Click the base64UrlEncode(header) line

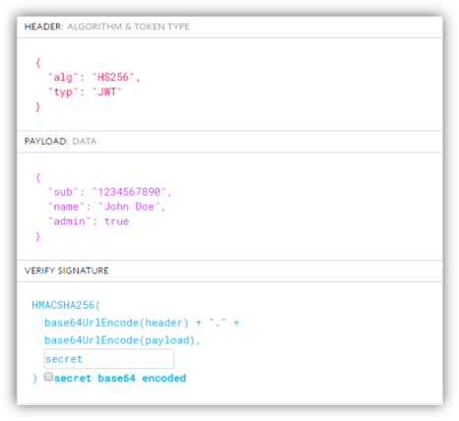[142, 323]
